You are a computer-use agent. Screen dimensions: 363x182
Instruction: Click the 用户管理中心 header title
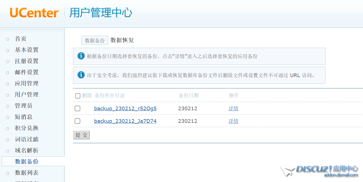click(x=101, y=13)
